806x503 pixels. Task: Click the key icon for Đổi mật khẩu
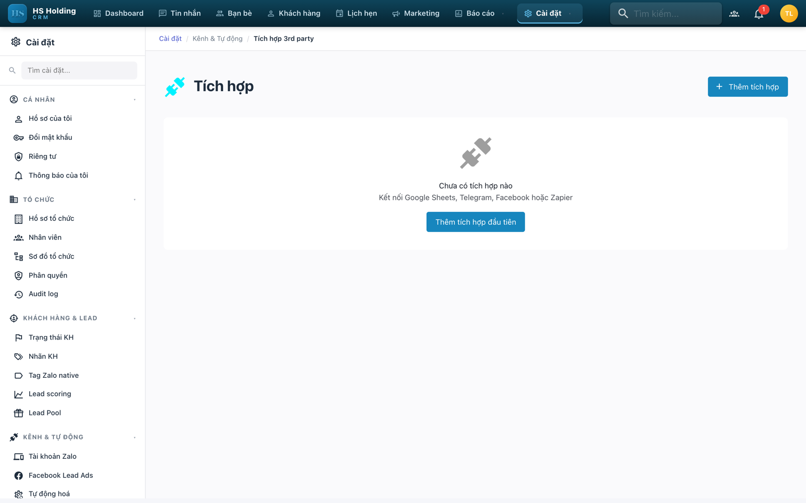[19, 138]
